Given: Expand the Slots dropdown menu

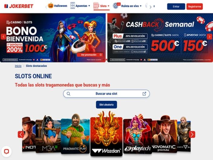Looking at the screenshot, I should pyautogui.click(x=102, y=6).
